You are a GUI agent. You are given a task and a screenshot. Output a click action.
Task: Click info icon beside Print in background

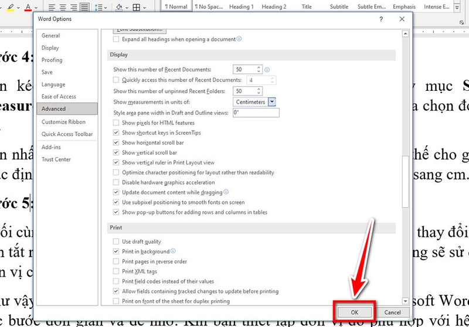(x=173, y=251)
